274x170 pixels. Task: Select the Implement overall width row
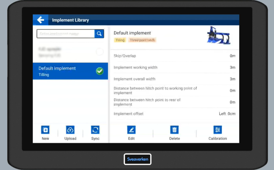(x=174, y=79)
